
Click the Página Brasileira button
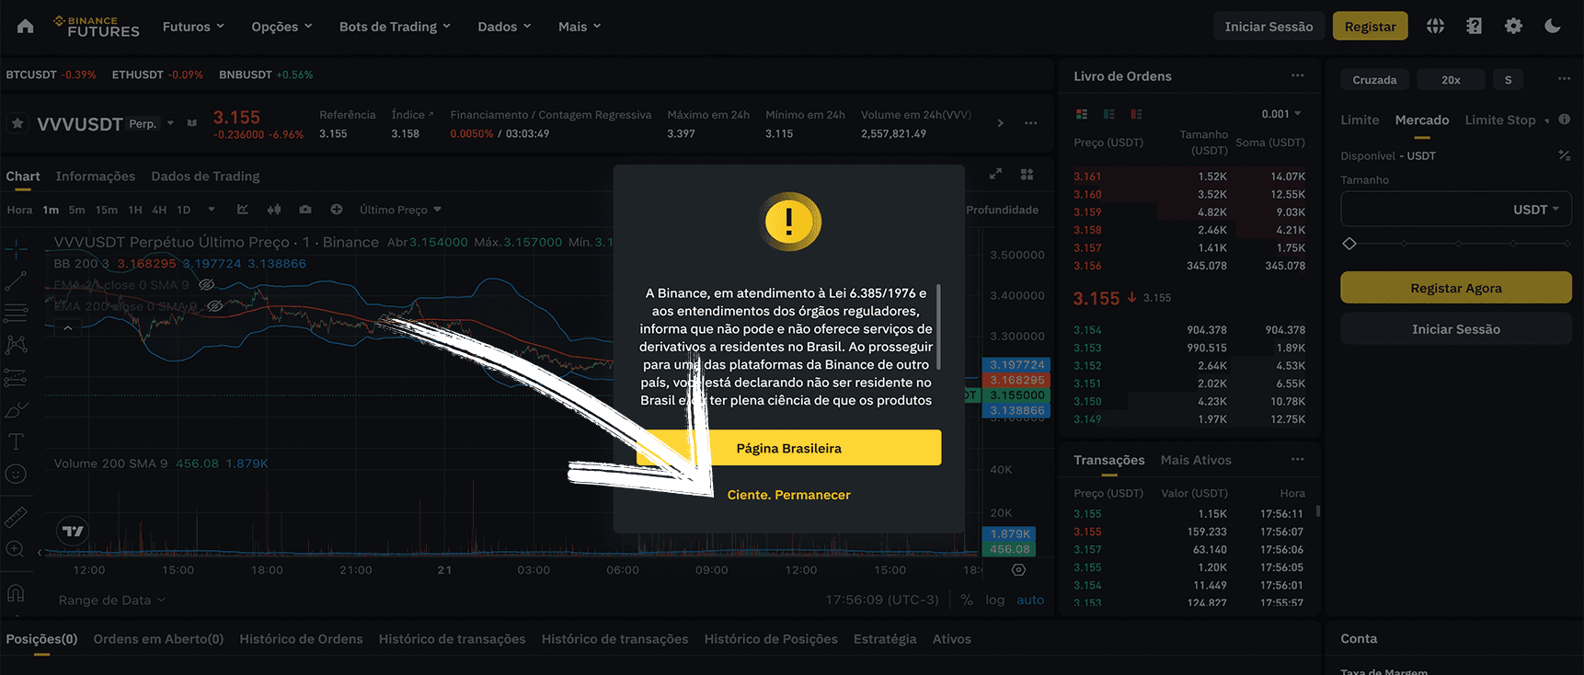(788, 448)
